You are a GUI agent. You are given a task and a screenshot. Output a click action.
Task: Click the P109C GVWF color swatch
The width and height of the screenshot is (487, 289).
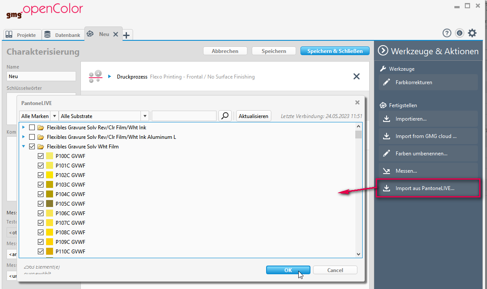[50, 242]
